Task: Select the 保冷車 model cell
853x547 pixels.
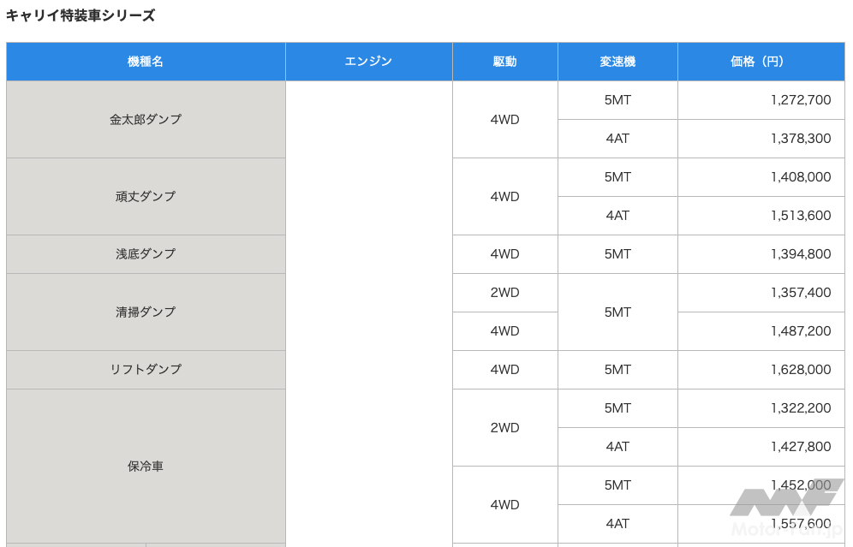Action: [146, 467]
